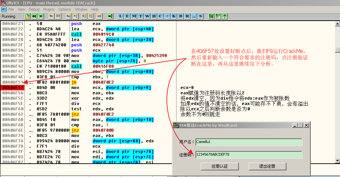
Task: Click disassembly scrollbar up arrow
Action: (x=337, y=23)
